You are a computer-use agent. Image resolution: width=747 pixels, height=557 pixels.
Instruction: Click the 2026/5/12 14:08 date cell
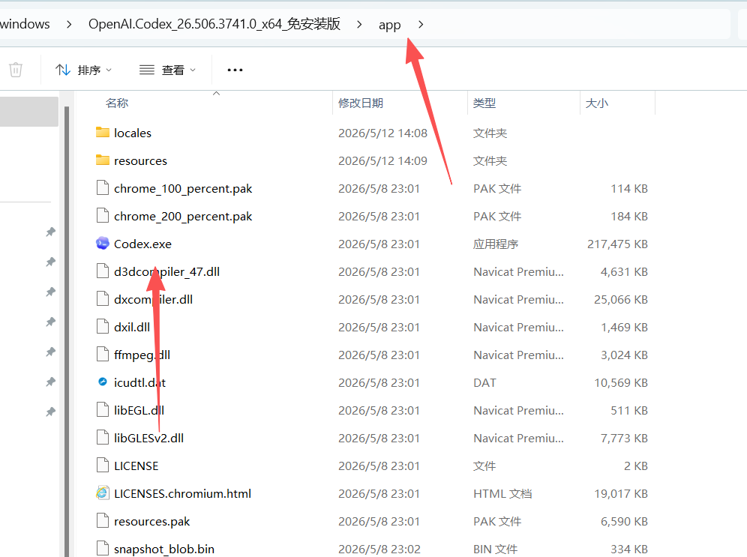point(382,133)
